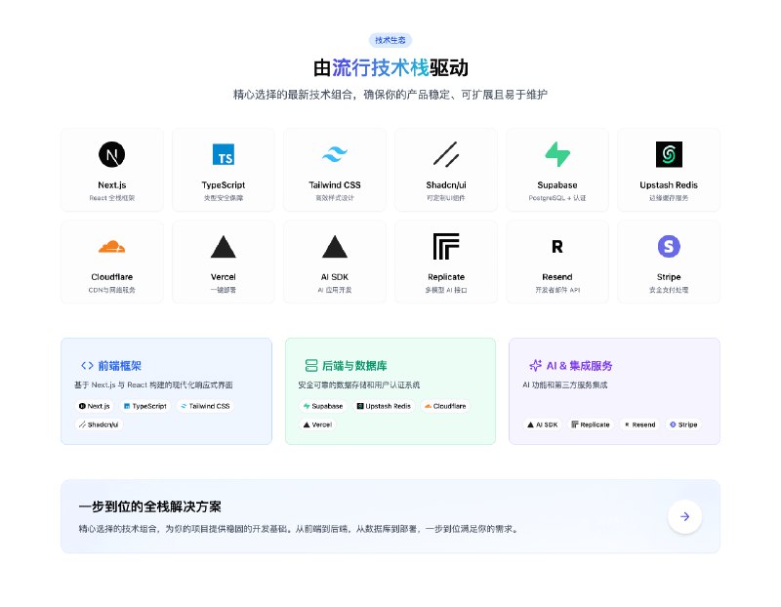Click the AI & 集成服务 heading
Screen dimensions: 781x607
[x=579, y=366]
